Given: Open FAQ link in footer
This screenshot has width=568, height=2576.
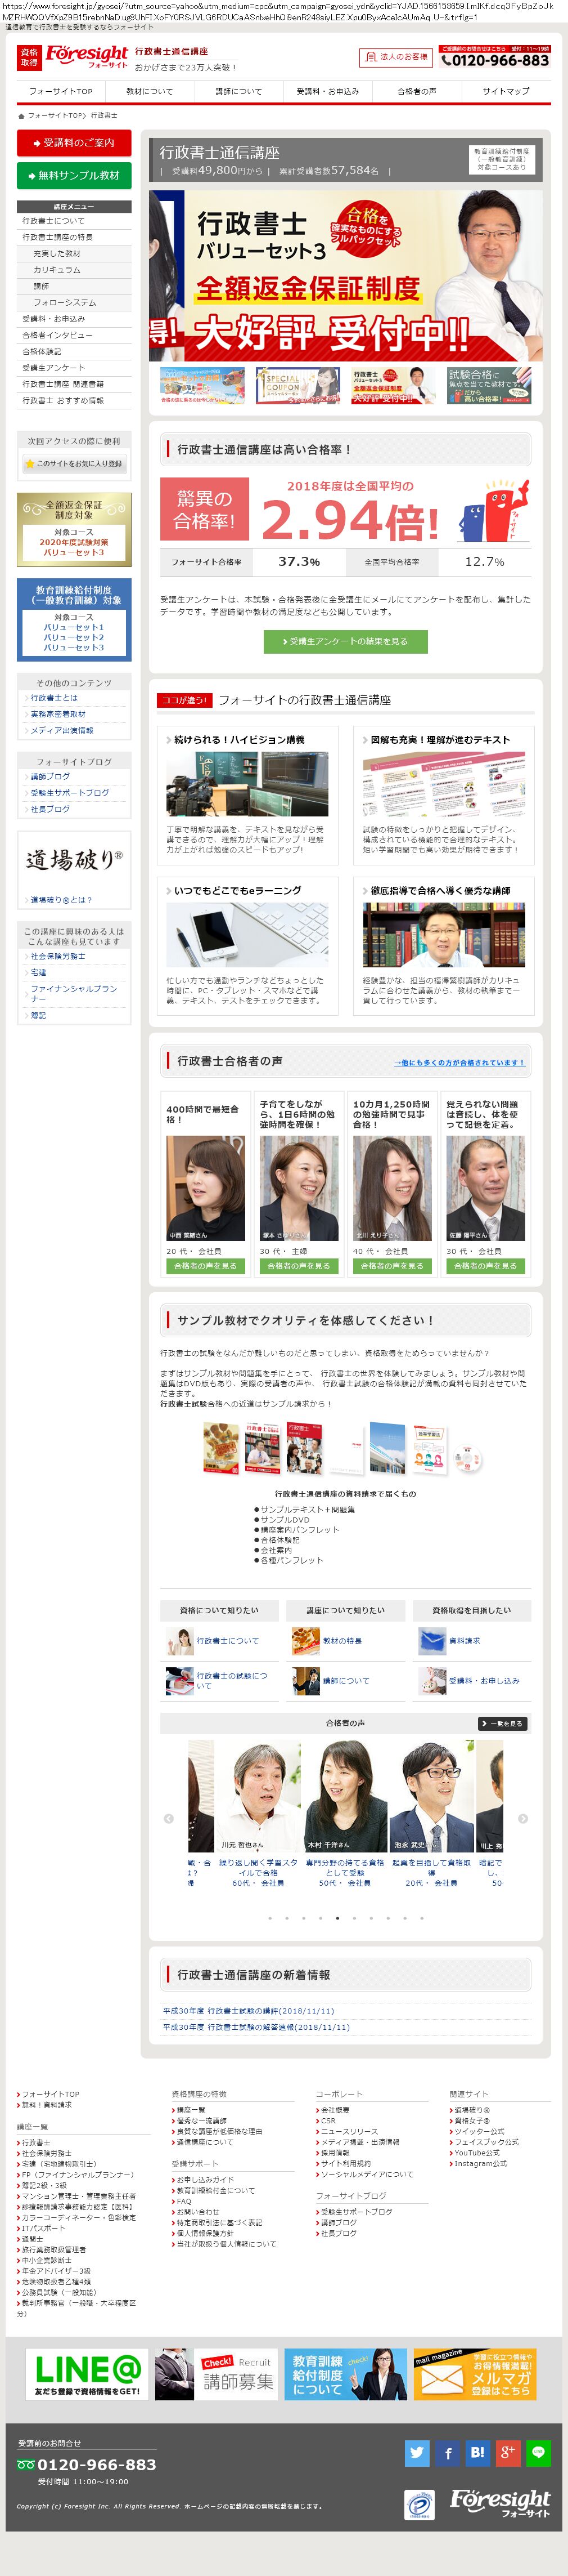Looking at the screenshot, I should coord(184,2201).
